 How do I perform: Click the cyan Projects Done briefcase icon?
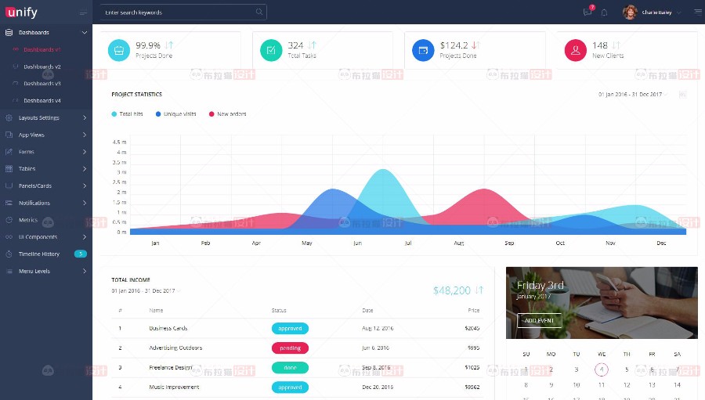pyautogui.click(x=119, y=50)
